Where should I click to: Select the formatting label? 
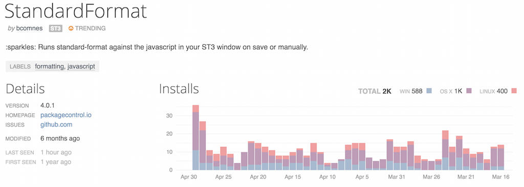50,67
